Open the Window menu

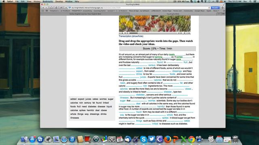click(x=69, y=1)
